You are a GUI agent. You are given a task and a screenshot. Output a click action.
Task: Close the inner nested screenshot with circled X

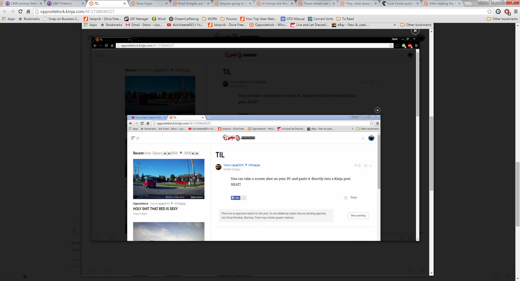378,110
